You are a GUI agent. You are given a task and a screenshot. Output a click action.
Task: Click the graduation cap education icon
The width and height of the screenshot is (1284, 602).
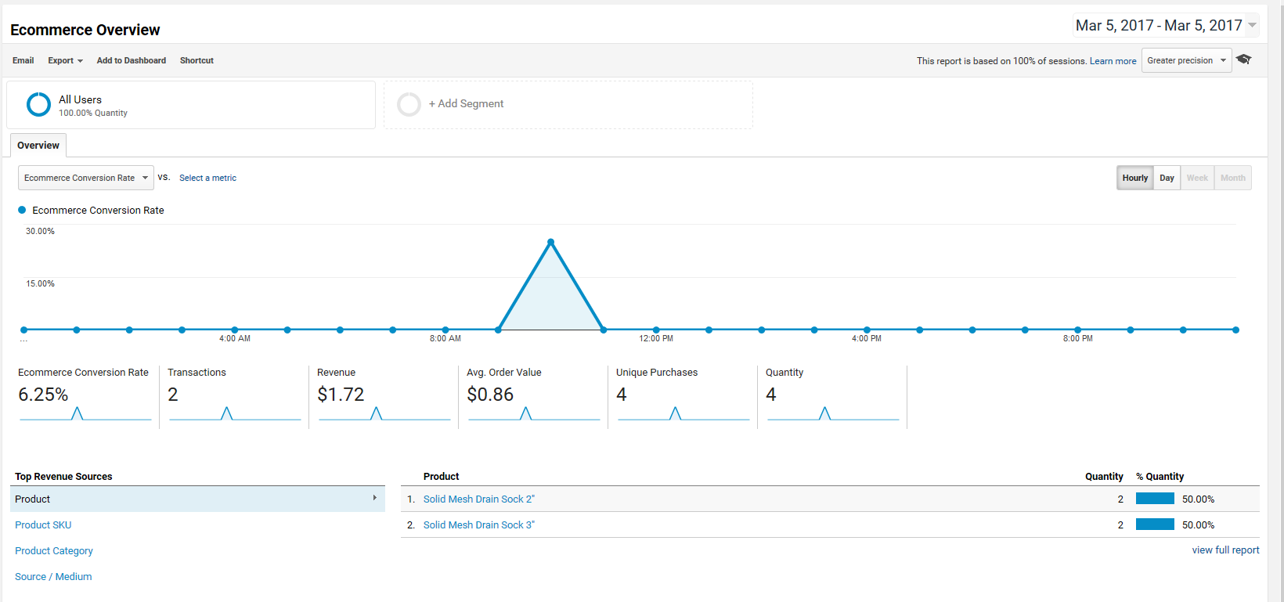click(1243, 59)
